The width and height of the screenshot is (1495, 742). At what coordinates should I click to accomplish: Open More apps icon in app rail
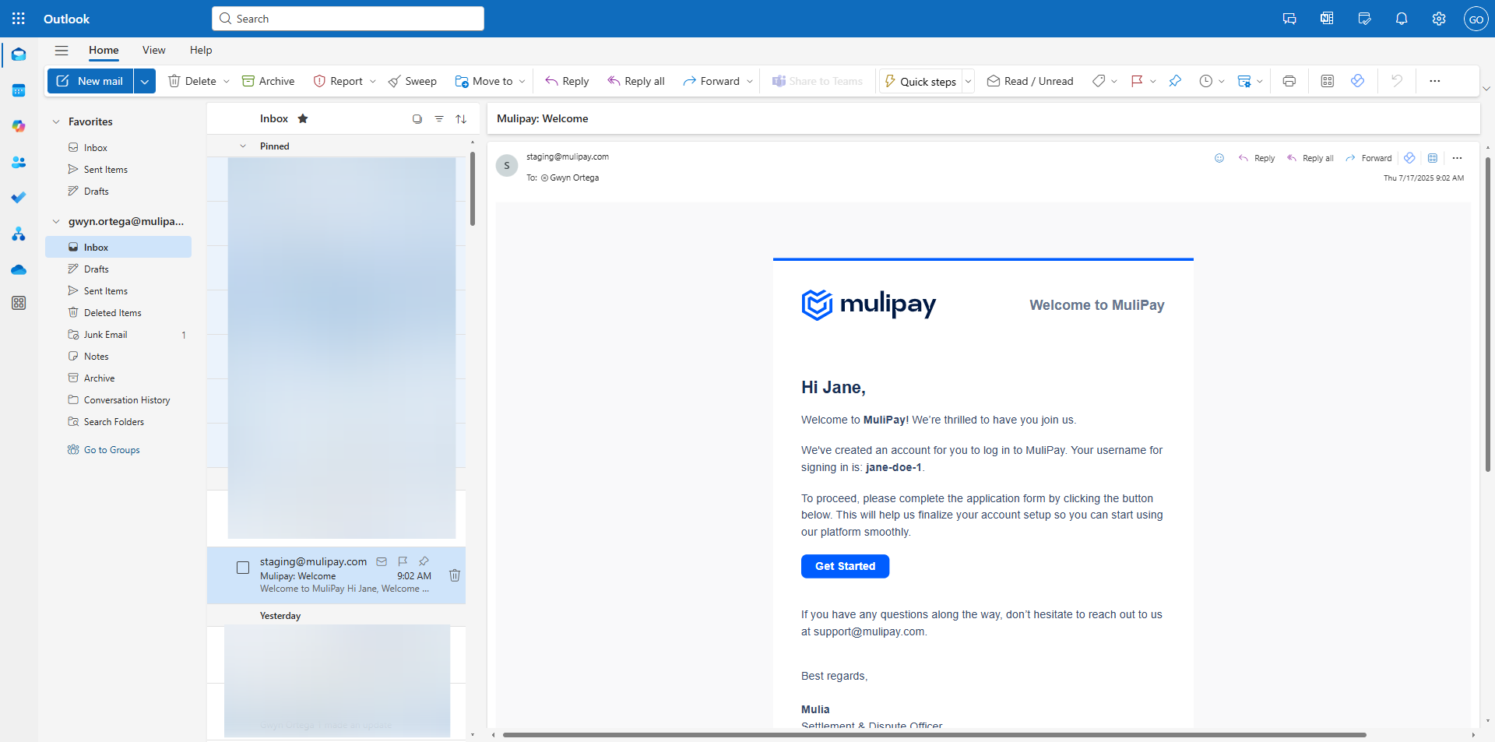click(19, 303)
